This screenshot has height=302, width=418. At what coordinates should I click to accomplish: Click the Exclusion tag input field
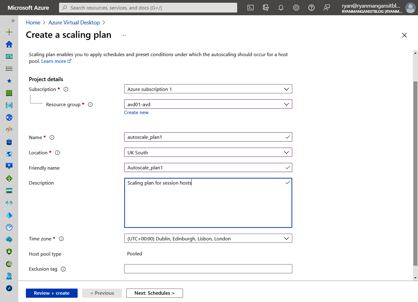[x=208, y=269]
